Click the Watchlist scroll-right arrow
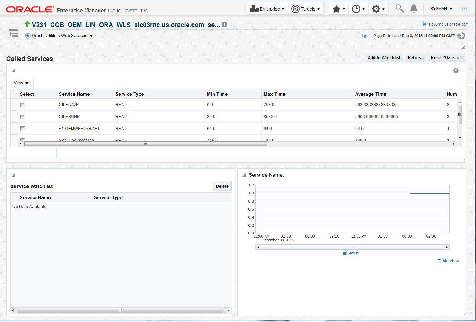 coord(228,310)
